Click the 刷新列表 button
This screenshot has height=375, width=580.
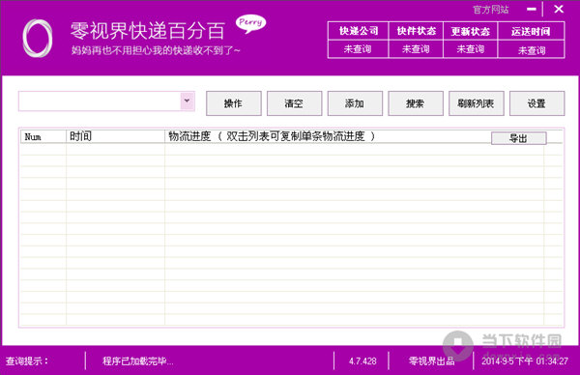click(x=476, y=103)
